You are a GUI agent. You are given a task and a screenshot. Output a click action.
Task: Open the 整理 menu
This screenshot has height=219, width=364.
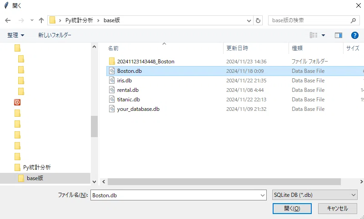(15, 35)
